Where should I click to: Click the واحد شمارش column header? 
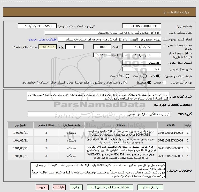click(x=72, y=125)
